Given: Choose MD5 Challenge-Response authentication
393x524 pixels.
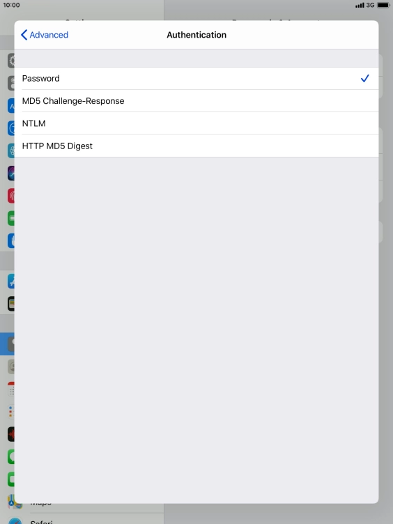Looking at the screenshot, I should [x=196, y=101].
